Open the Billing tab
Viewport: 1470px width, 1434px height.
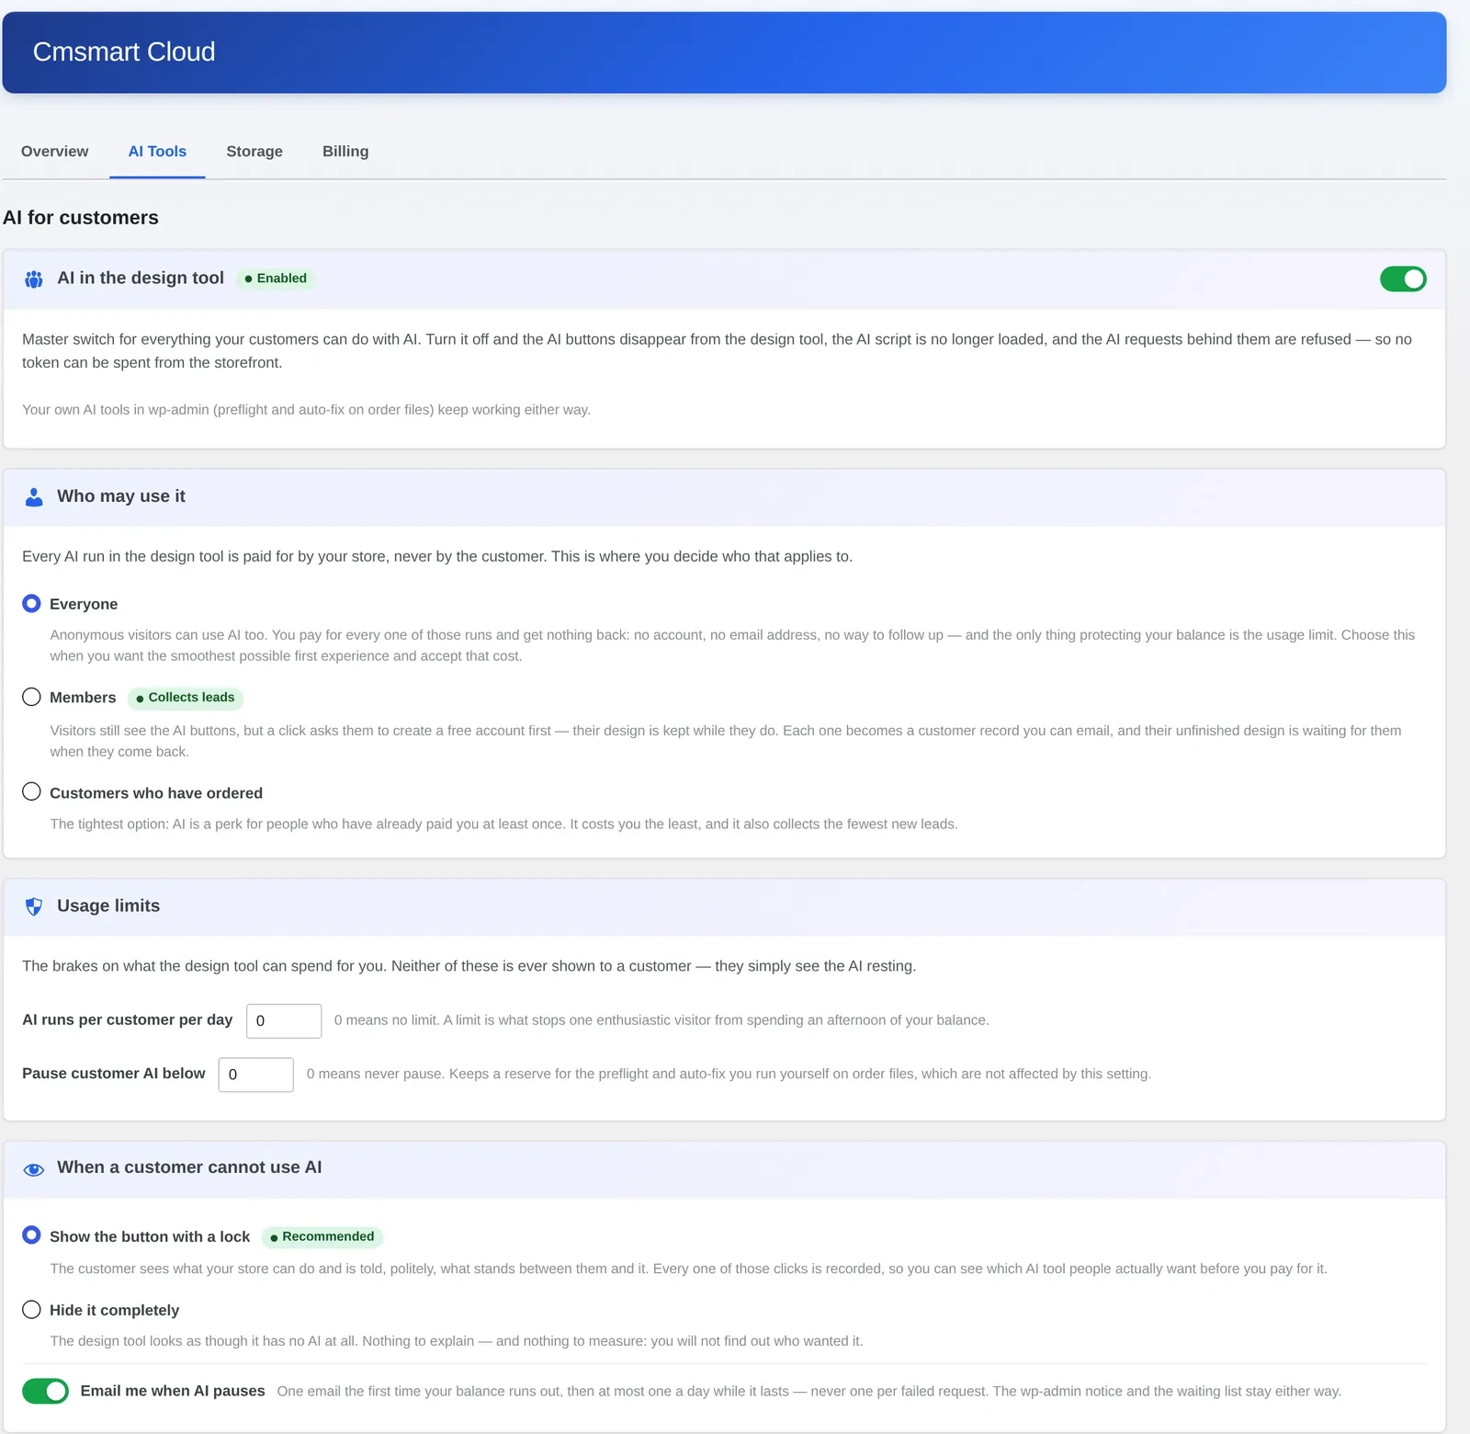pyautogui.click(x=345, y=152)
